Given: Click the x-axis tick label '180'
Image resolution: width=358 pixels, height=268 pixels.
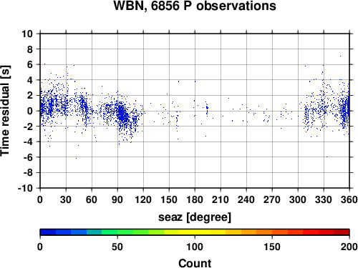Looking at the screenshot, I should click(x=195, y=199).
